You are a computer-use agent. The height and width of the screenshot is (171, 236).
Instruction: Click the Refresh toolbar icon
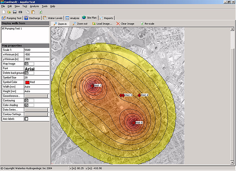(x=41, y=12)
